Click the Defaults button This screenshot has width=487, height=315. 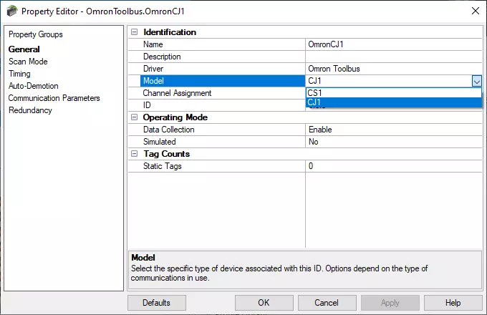click(157, 303)
